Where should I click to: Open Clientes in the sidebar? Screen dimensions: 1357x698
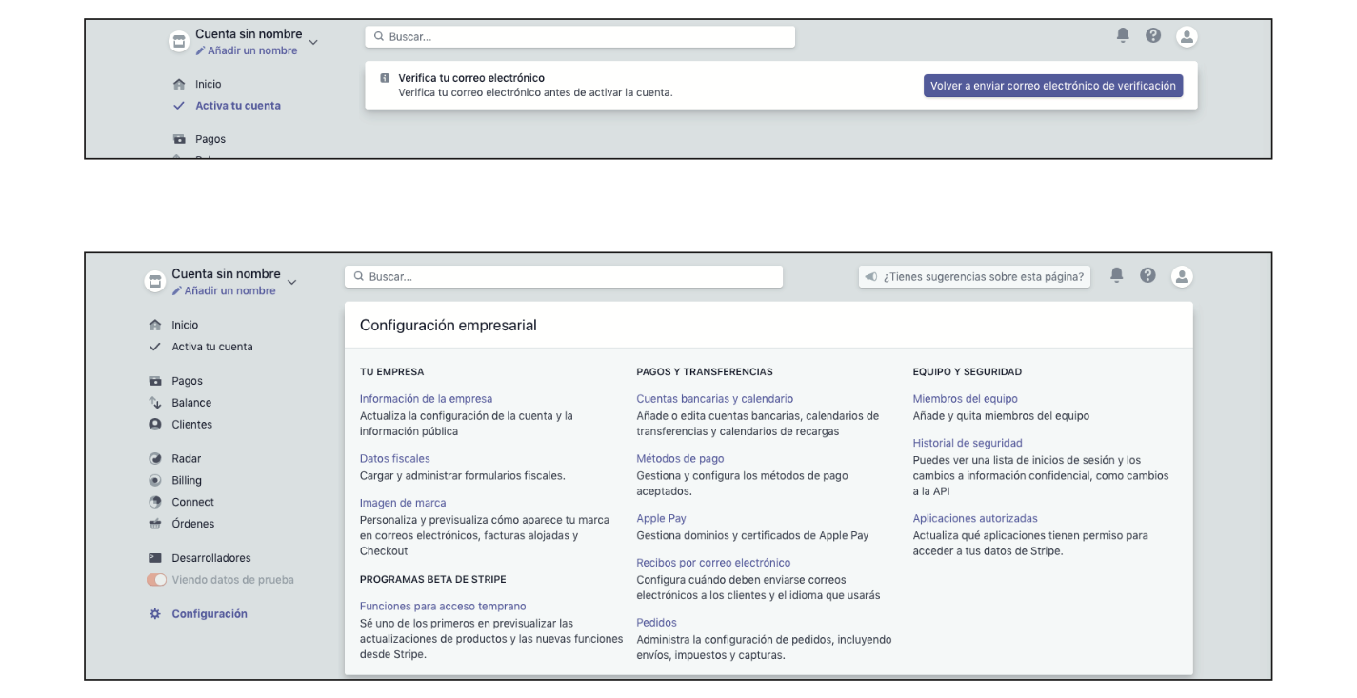[192, 425]
